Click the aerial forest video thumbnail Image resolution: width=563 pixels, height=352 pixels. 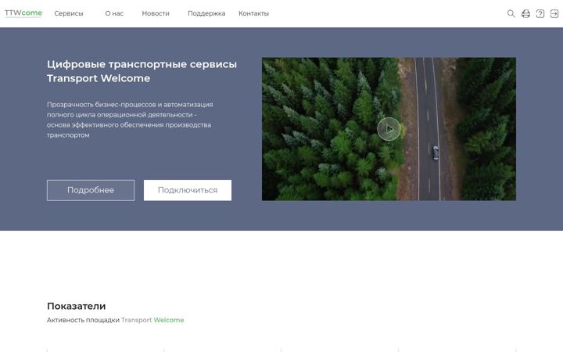(x=389, y=129)
